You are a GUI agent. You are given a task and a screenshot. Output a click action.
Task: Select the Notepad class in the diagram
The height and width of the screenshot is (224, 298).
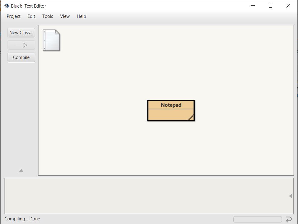(171, 105)
